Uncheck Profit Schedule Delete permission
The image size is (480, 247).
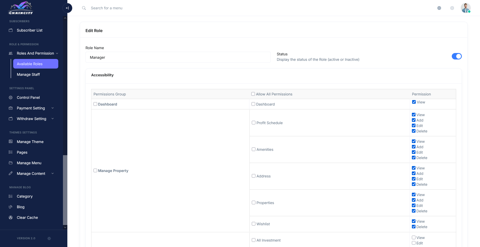tap(414, 131)
